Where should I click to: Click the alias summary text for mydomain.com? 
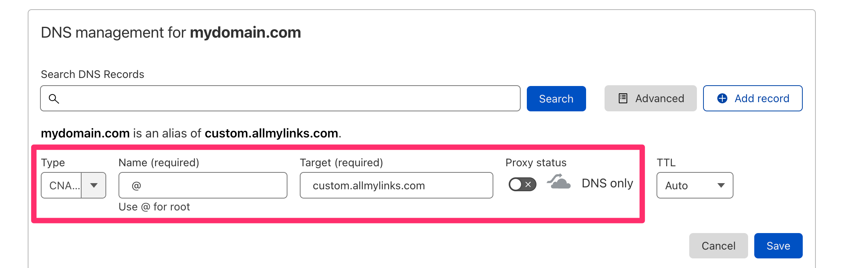[x=191, y=133]
